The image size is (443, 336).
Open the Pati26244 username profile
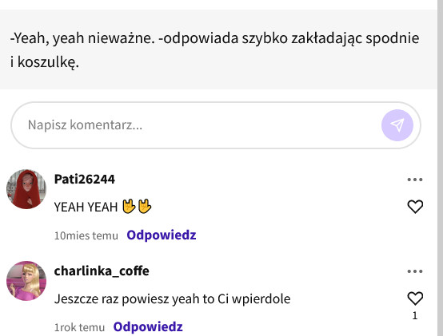85,179
